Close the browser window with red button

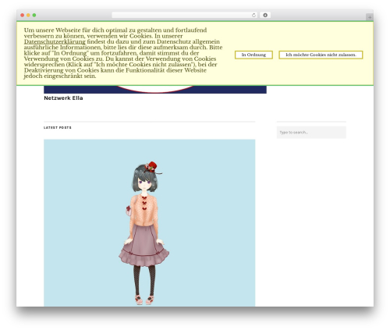(x=23, y=16)
